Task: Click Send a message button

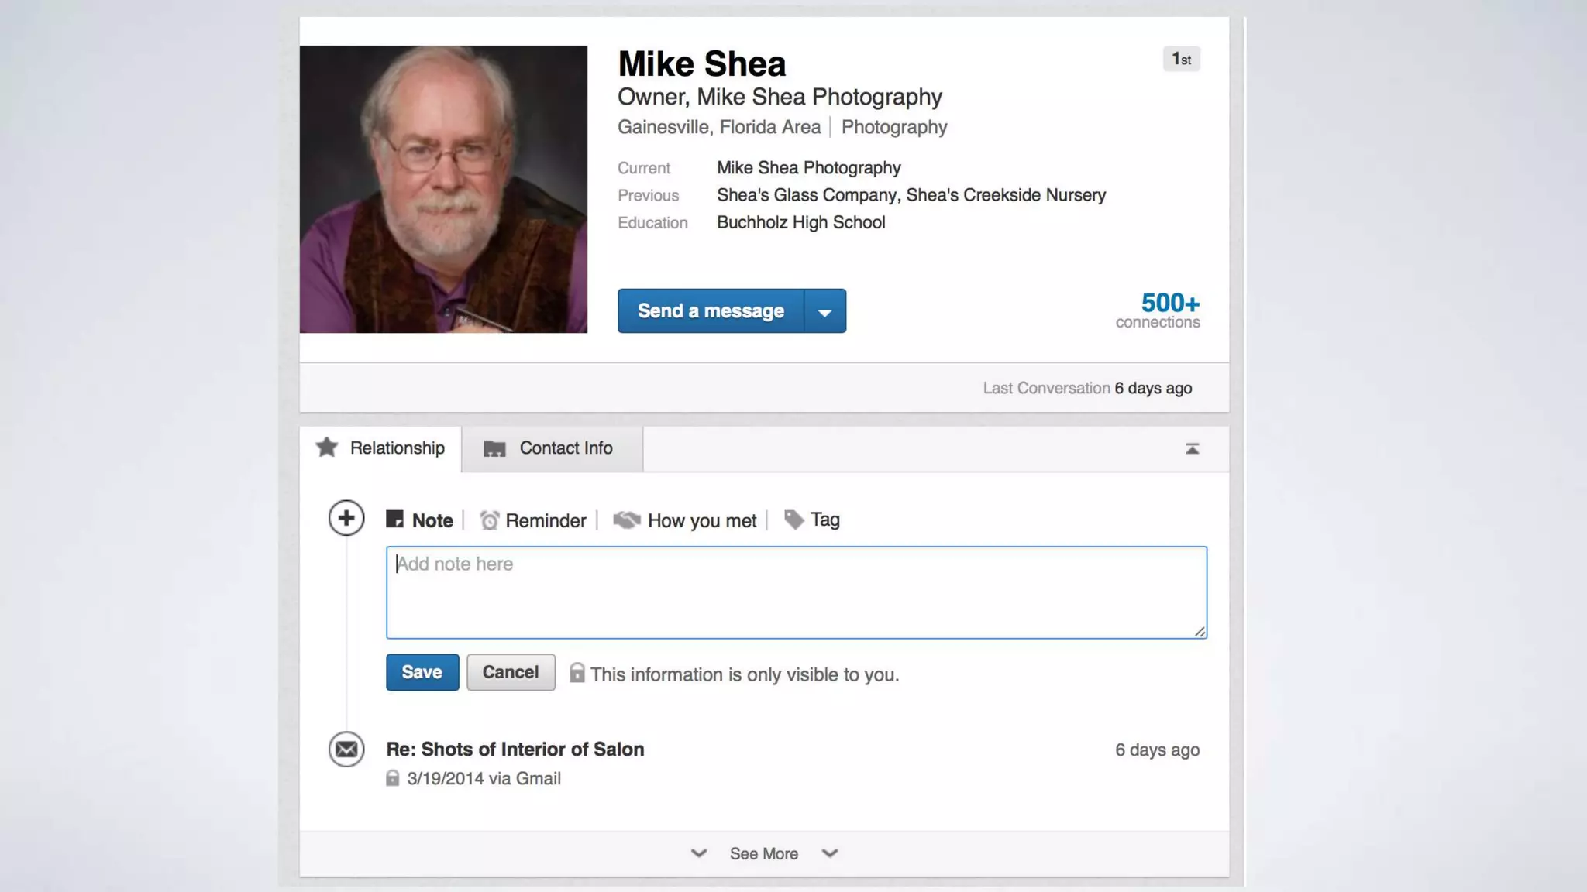Action: point(710,311)
